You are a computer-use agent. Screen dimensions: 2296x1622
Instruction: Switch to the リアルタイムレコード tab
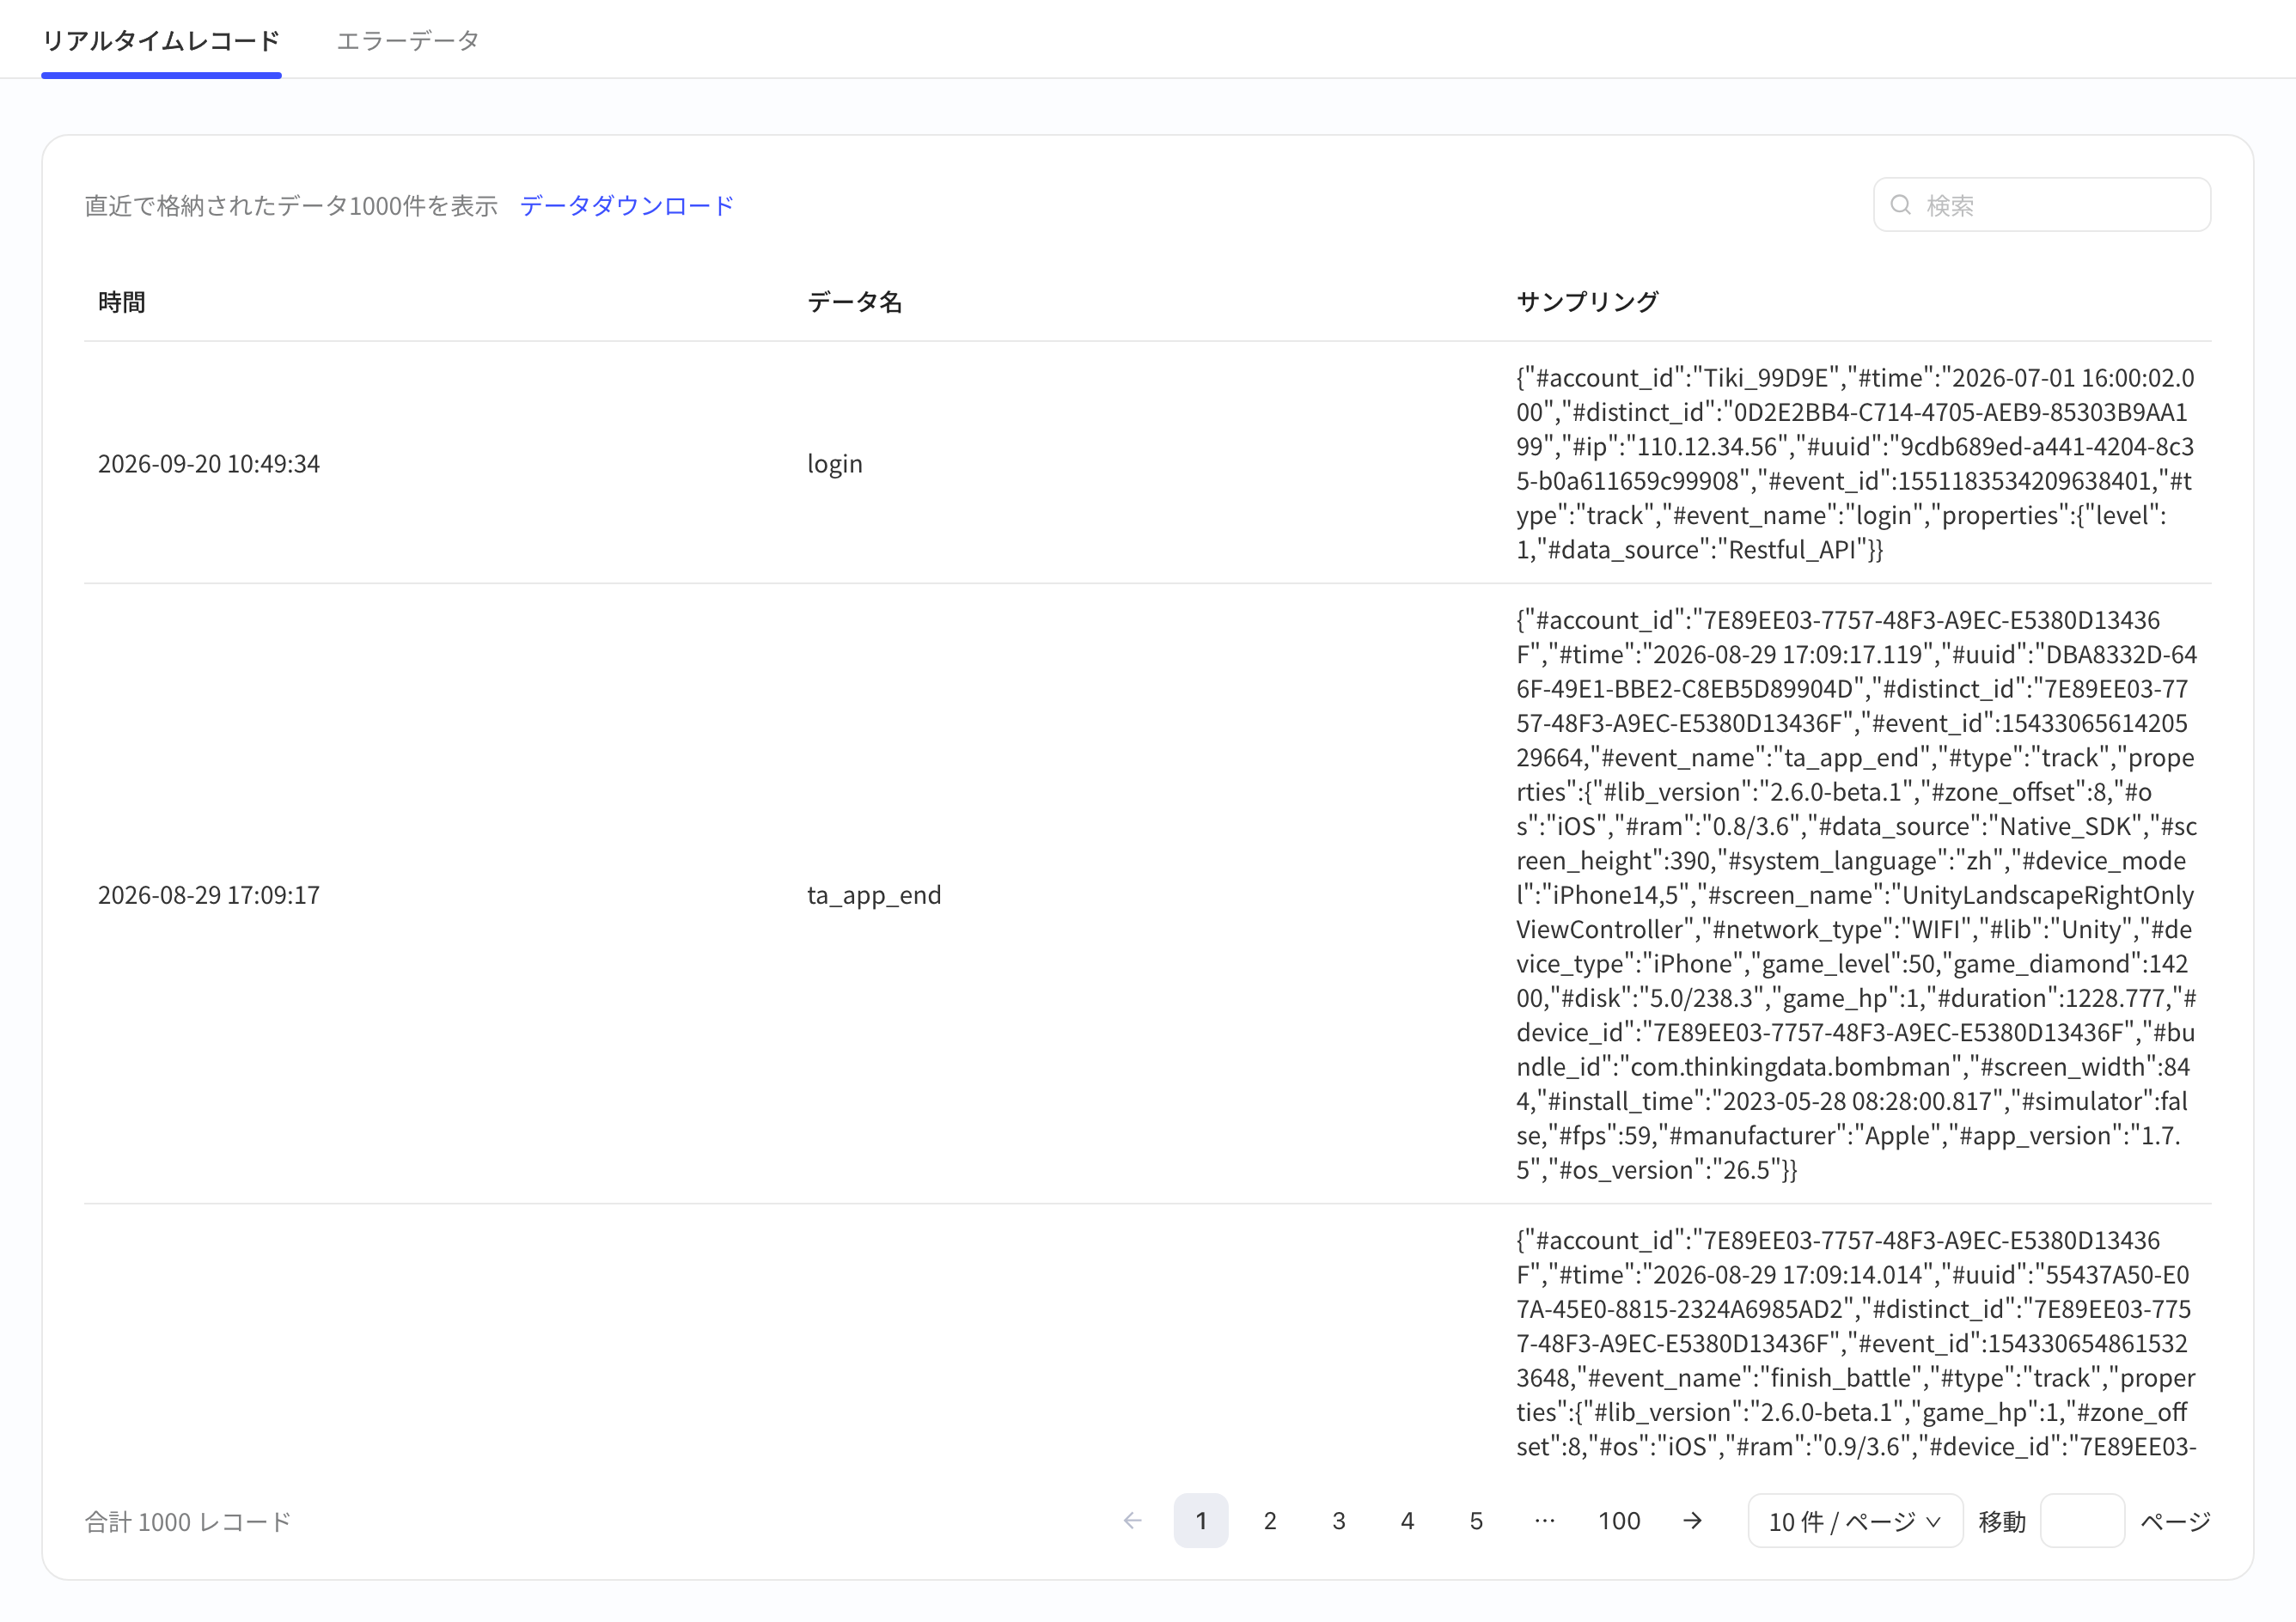[161, 41]
